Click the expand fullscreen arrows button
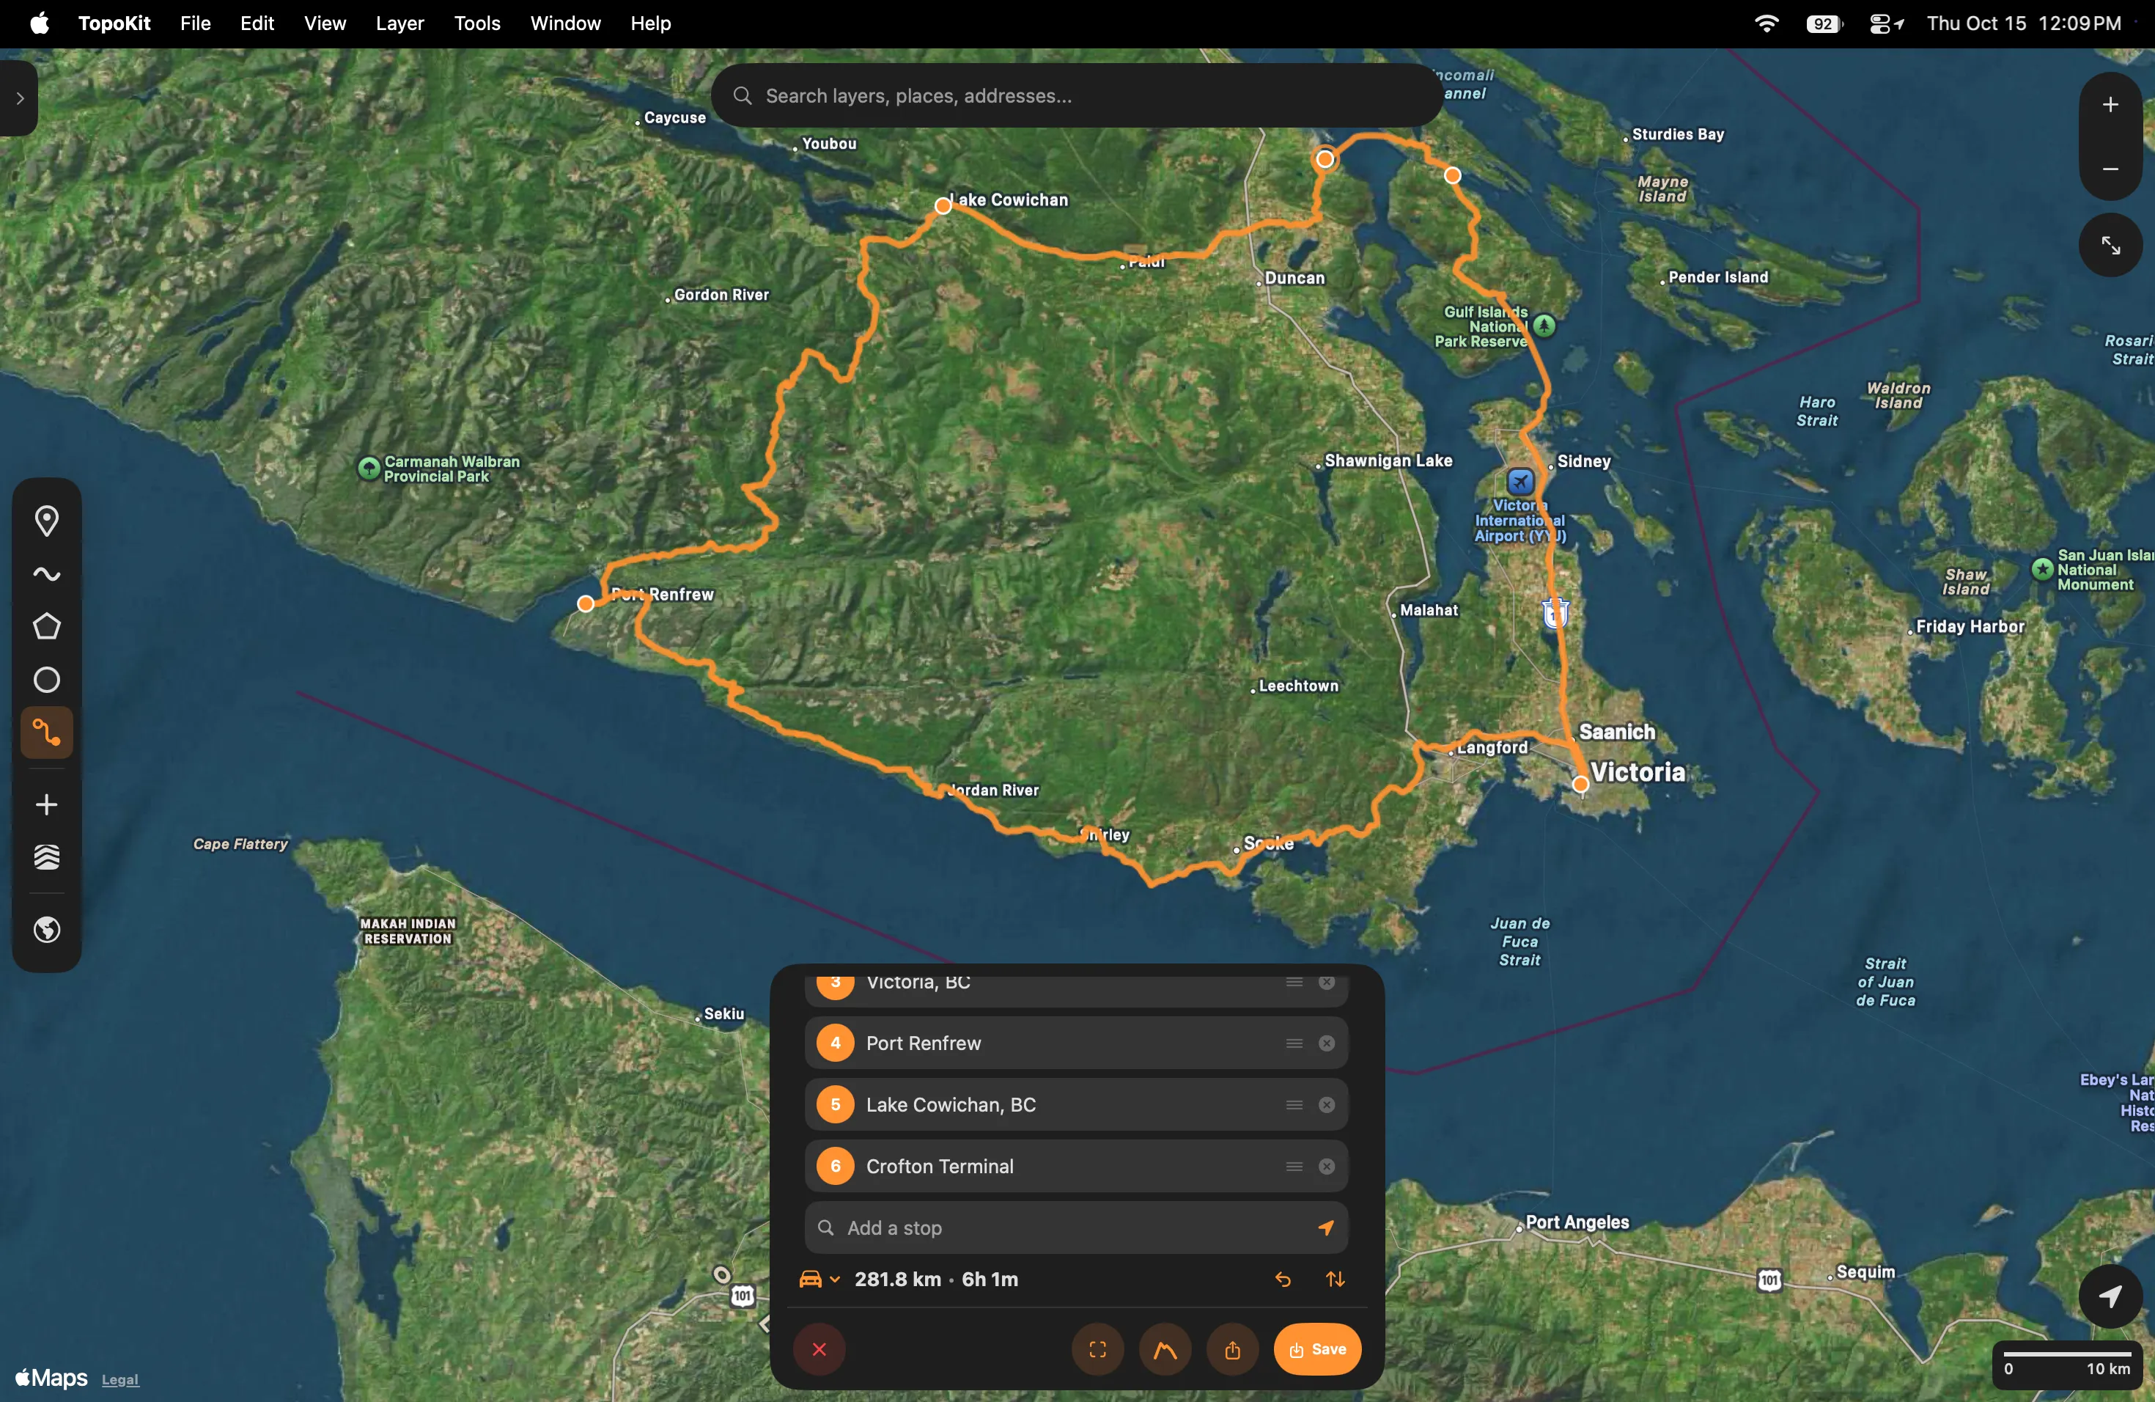This screenshot has height=1402, width=2155. tap(2110, 246)
